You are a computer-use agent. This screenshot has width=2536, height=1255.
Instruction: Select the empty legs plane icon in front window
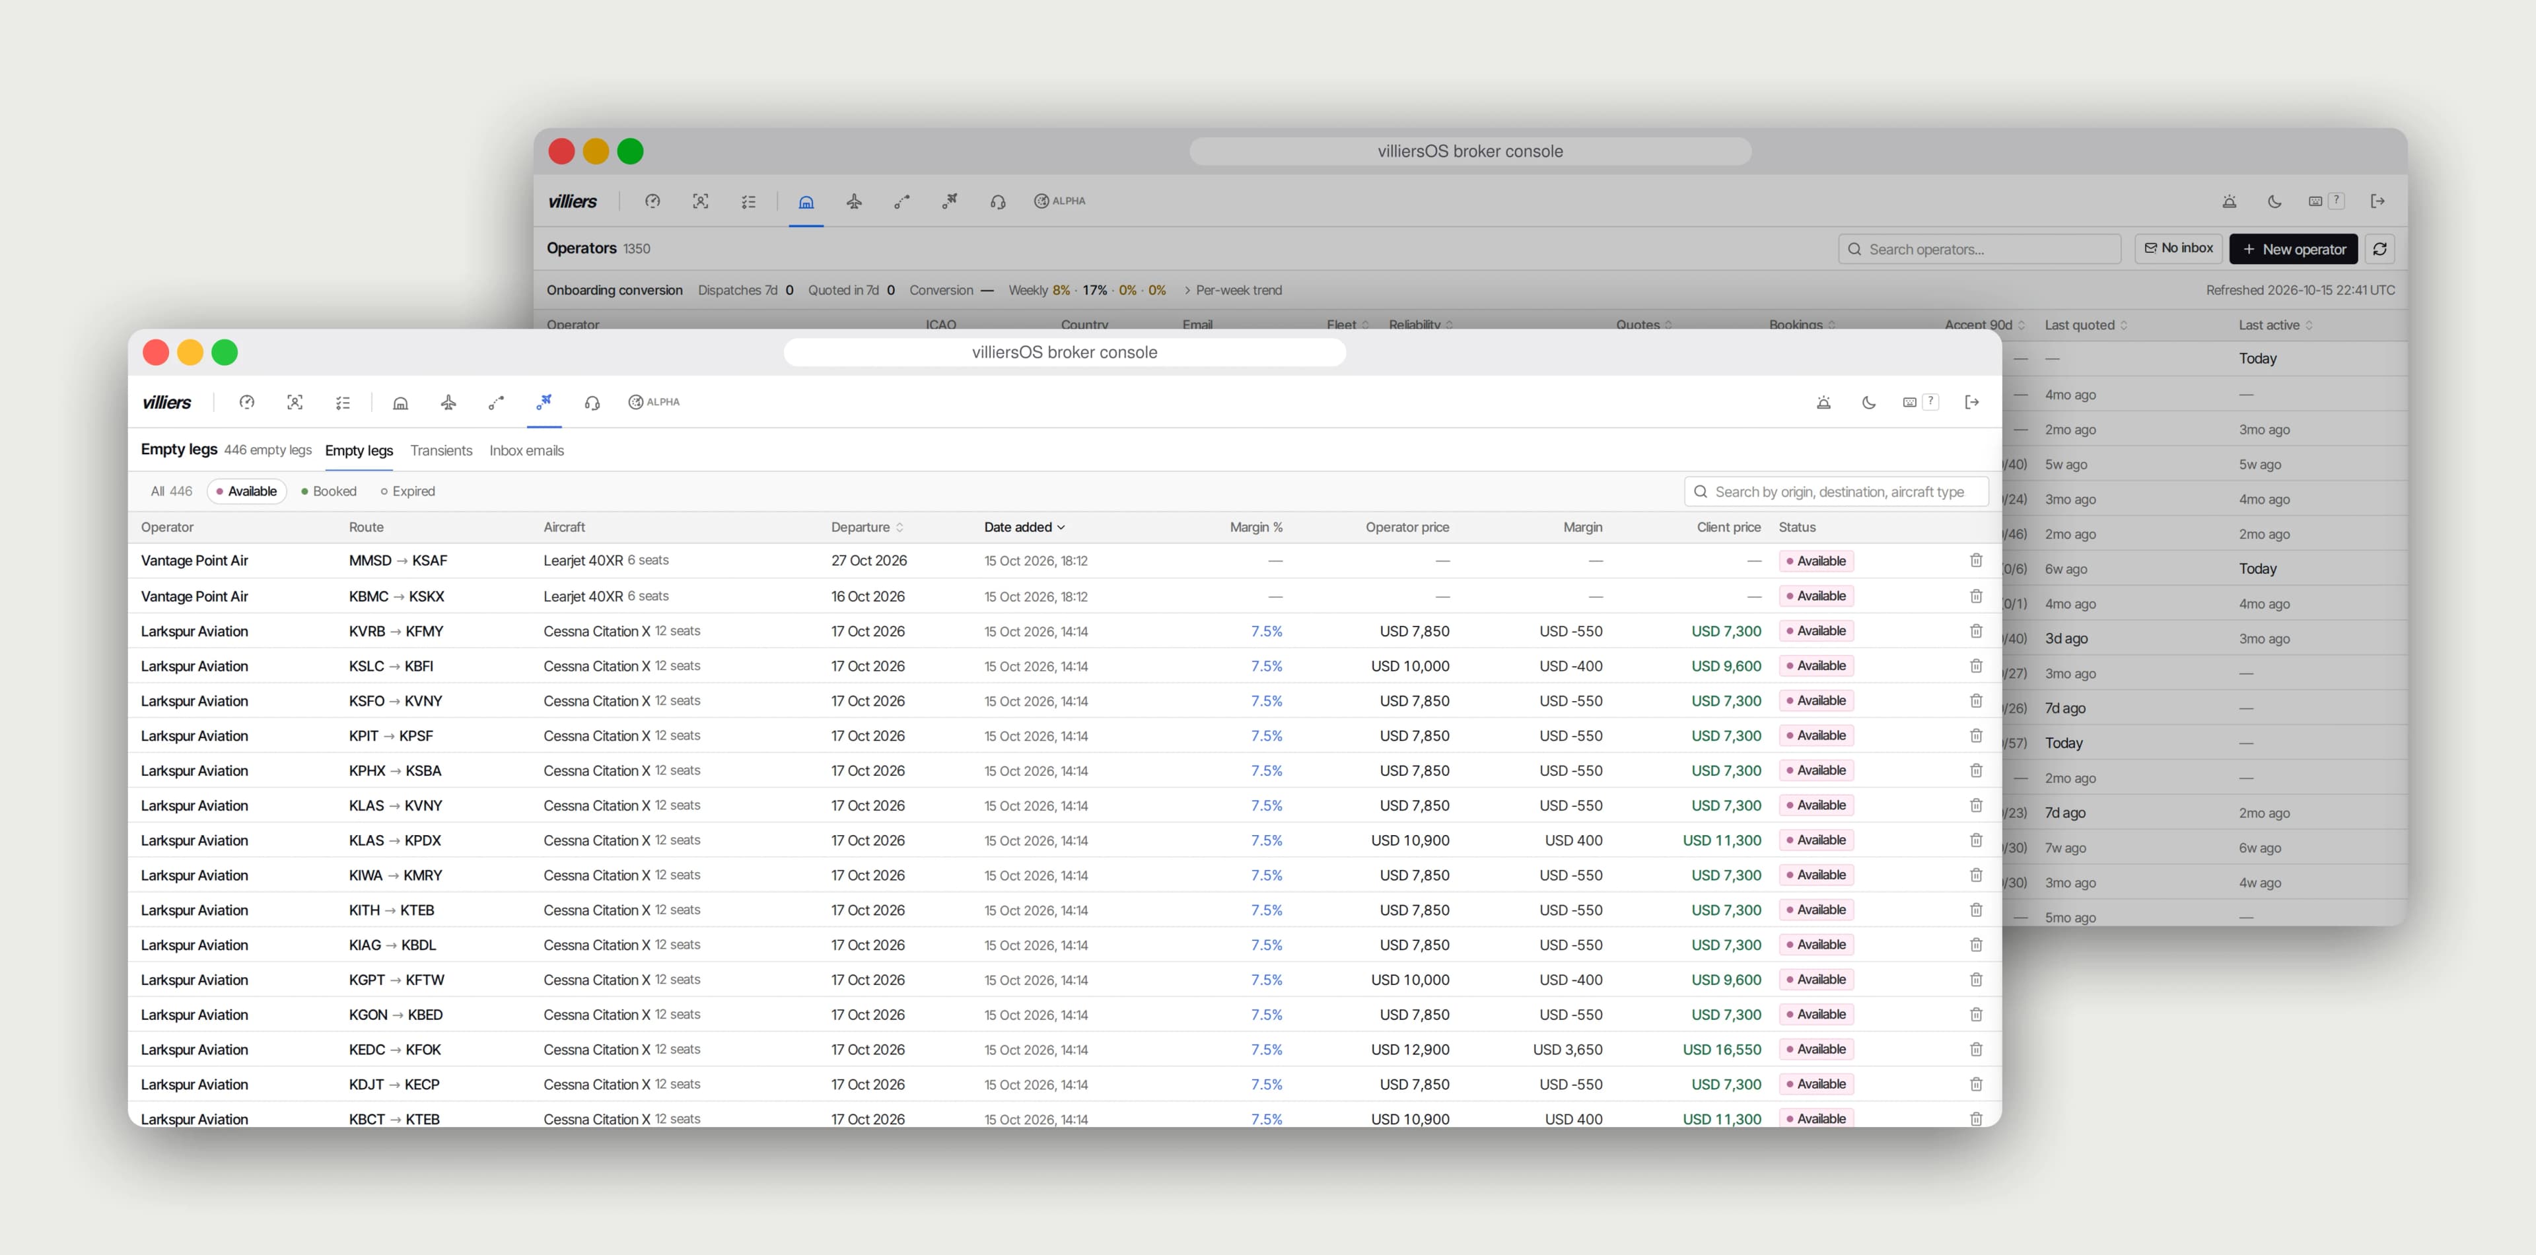pyautogui.click(x=544, y=401)
